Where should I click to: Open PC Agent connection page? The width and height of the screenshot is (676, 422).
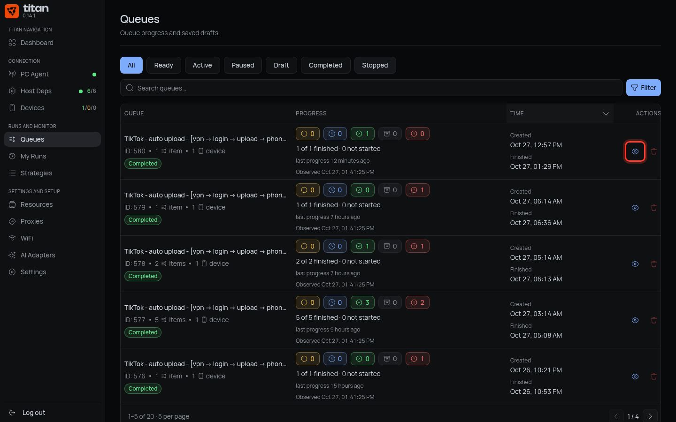point(52,74)
